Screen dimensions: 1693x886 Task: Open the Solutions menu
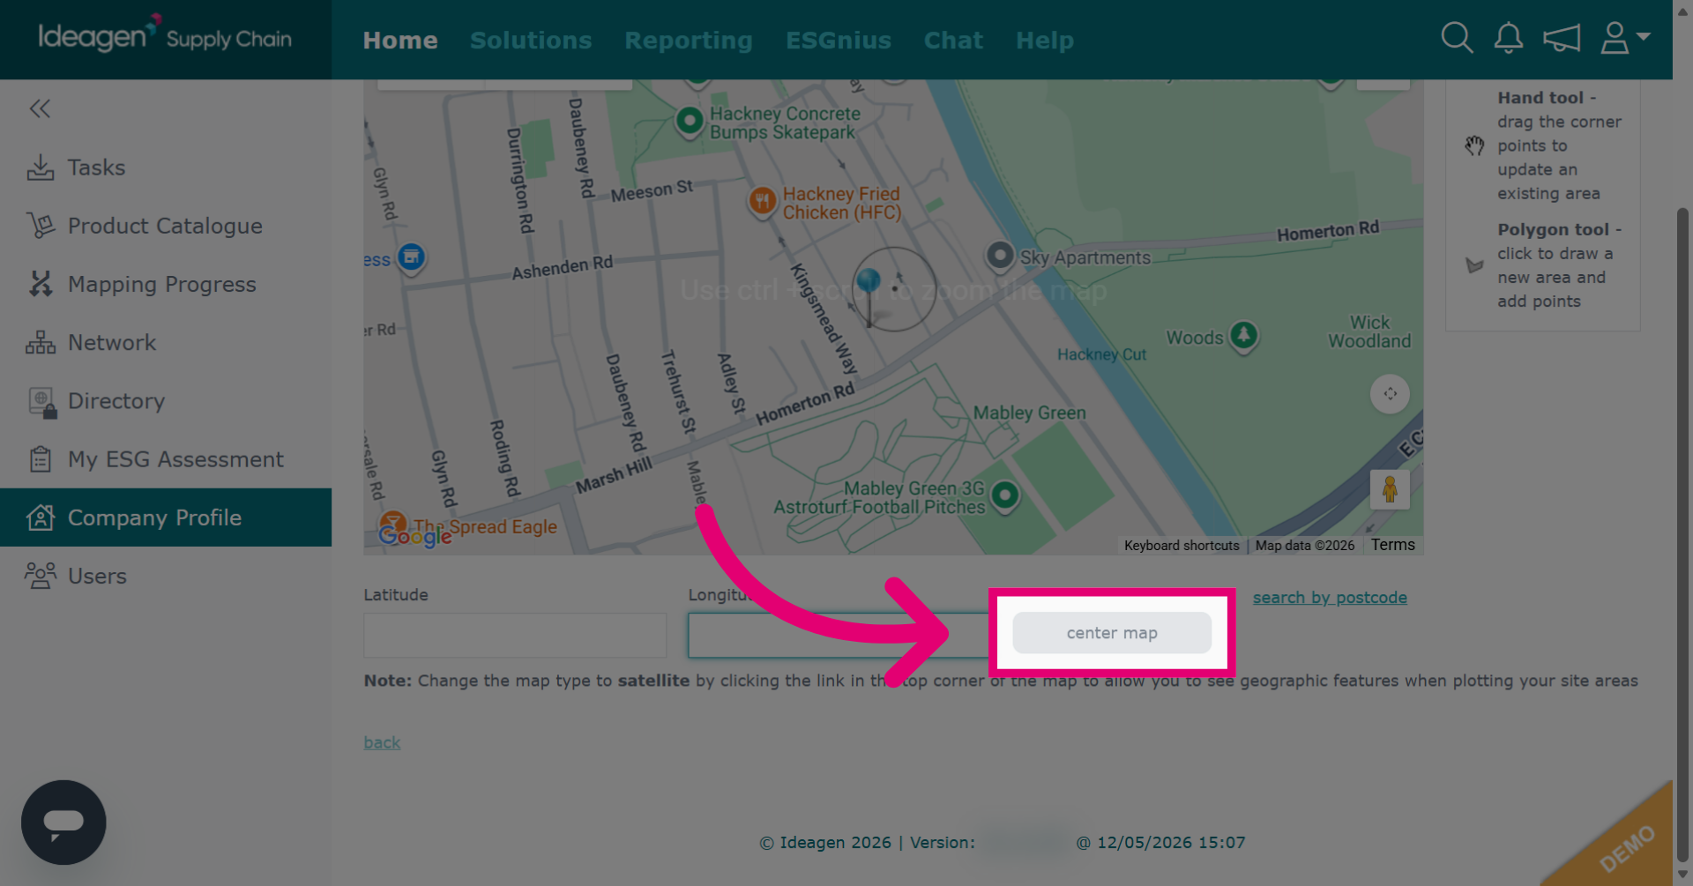(531, 40)
